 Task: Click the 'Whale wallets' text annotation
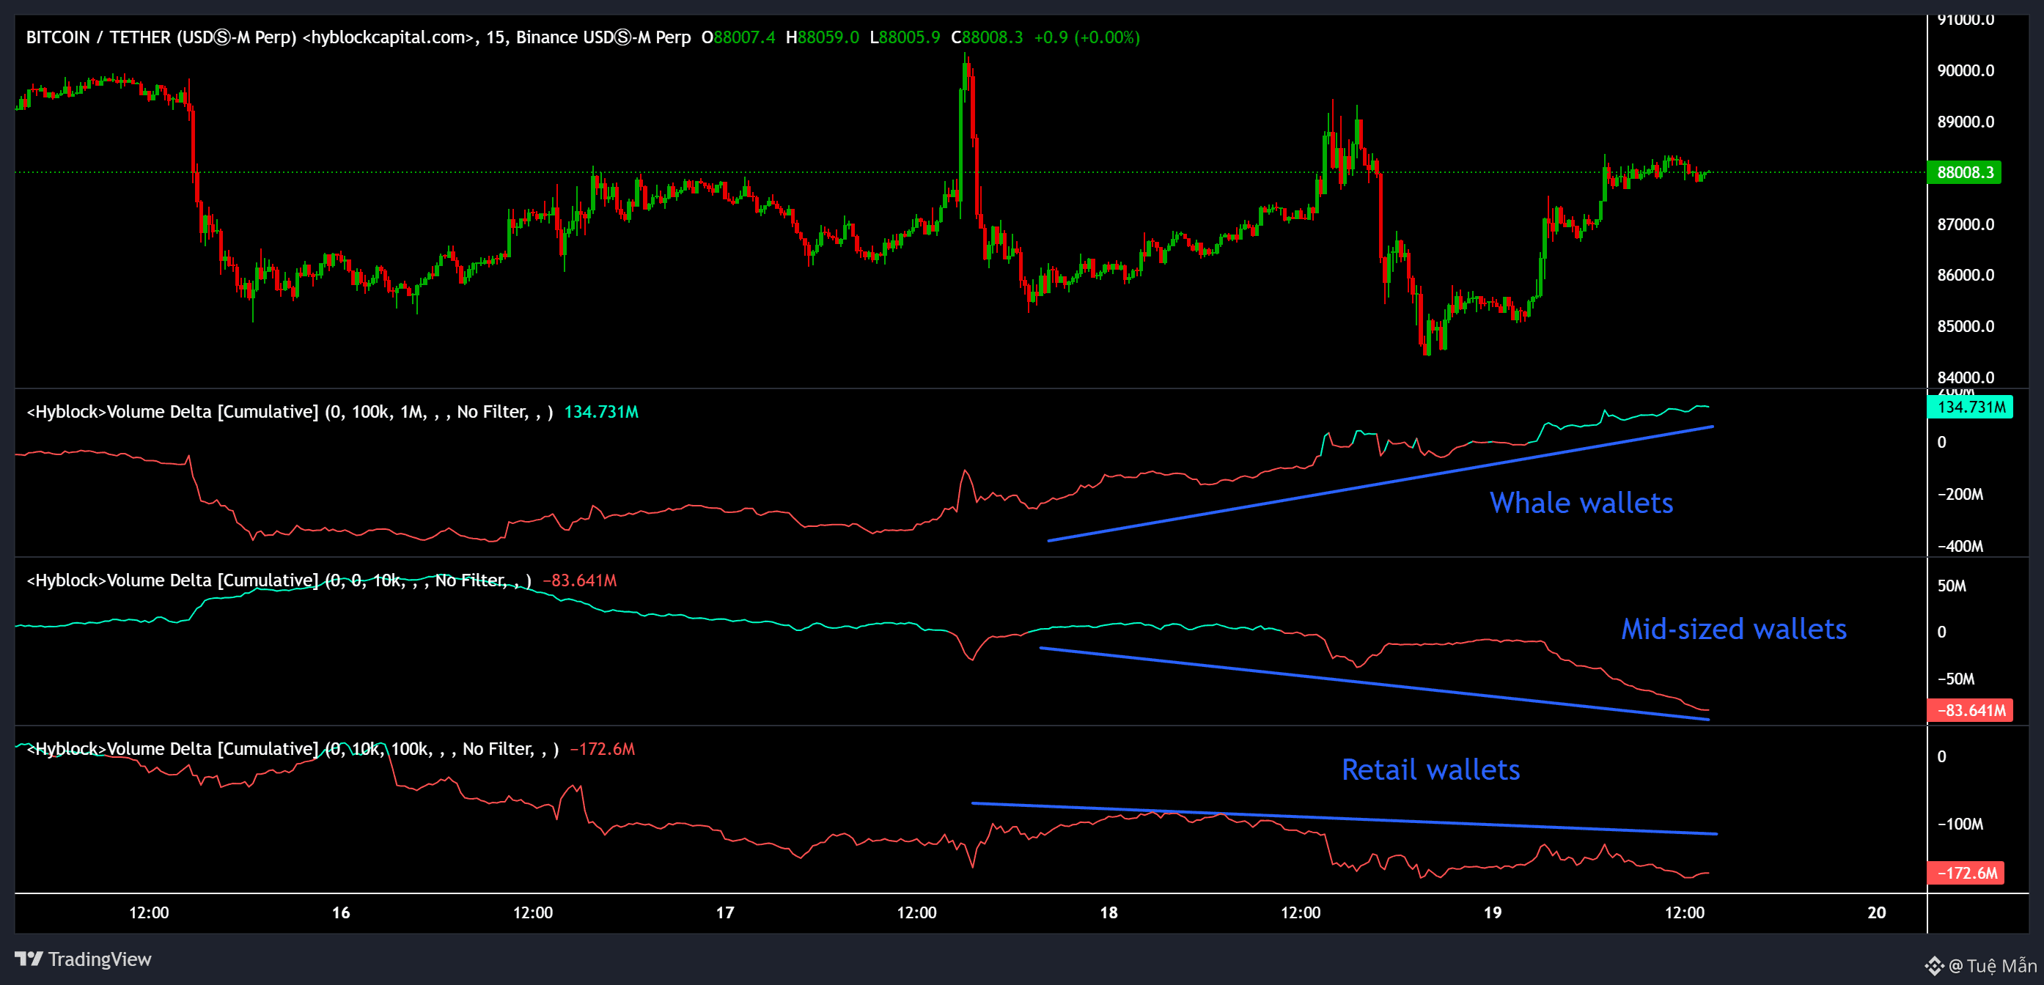click(x=1581, y=503)
